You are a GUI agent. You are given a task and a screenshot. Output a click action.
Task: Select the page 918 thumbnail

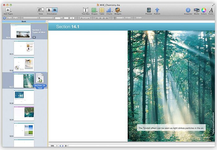pos(24,96)
